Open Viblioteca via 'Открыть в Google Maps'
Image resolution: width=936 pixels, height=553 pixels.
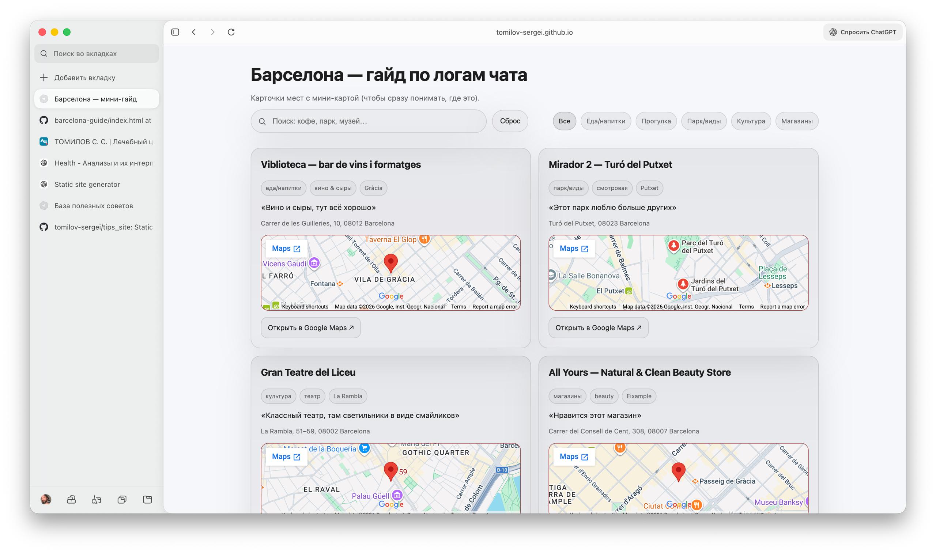pos(311,327)
